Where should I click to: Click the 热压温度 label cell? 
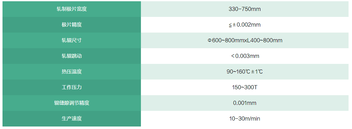[x=72, y=72]
